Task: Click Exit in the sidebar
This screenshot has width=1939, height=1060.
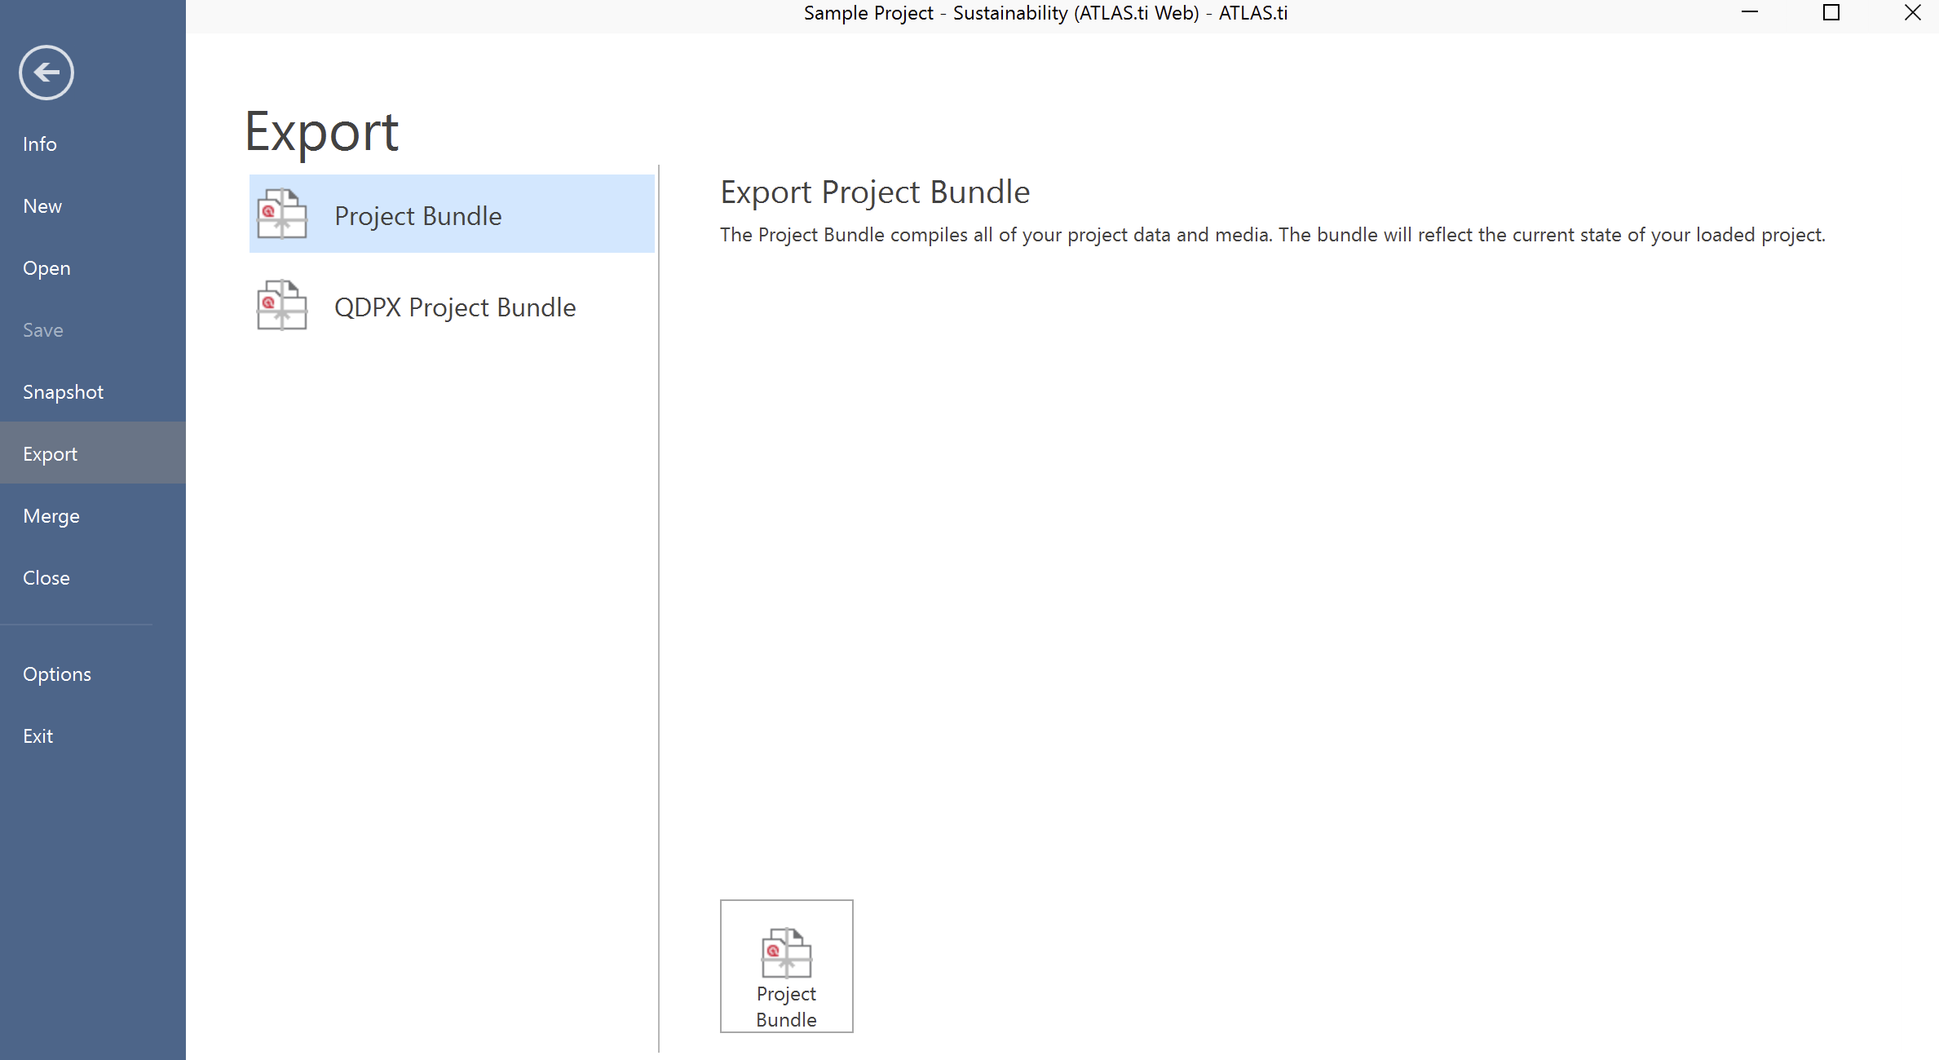Action: coord(38,736)
